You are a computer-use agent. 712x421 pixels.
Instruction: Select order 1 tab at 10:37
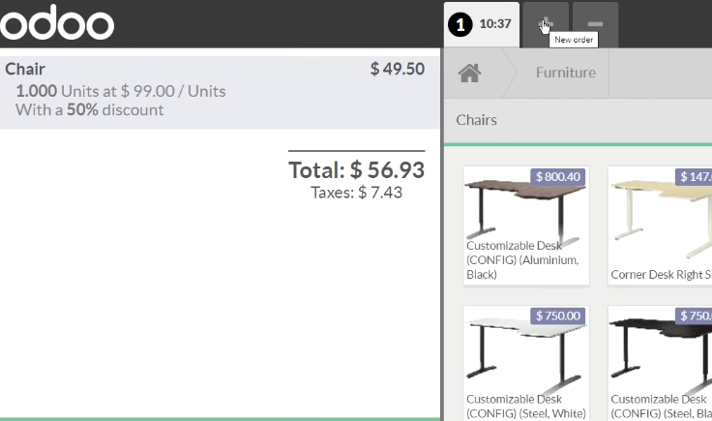point(482,24)
